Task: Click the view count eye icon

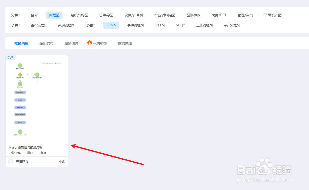Action: point(13,153)
